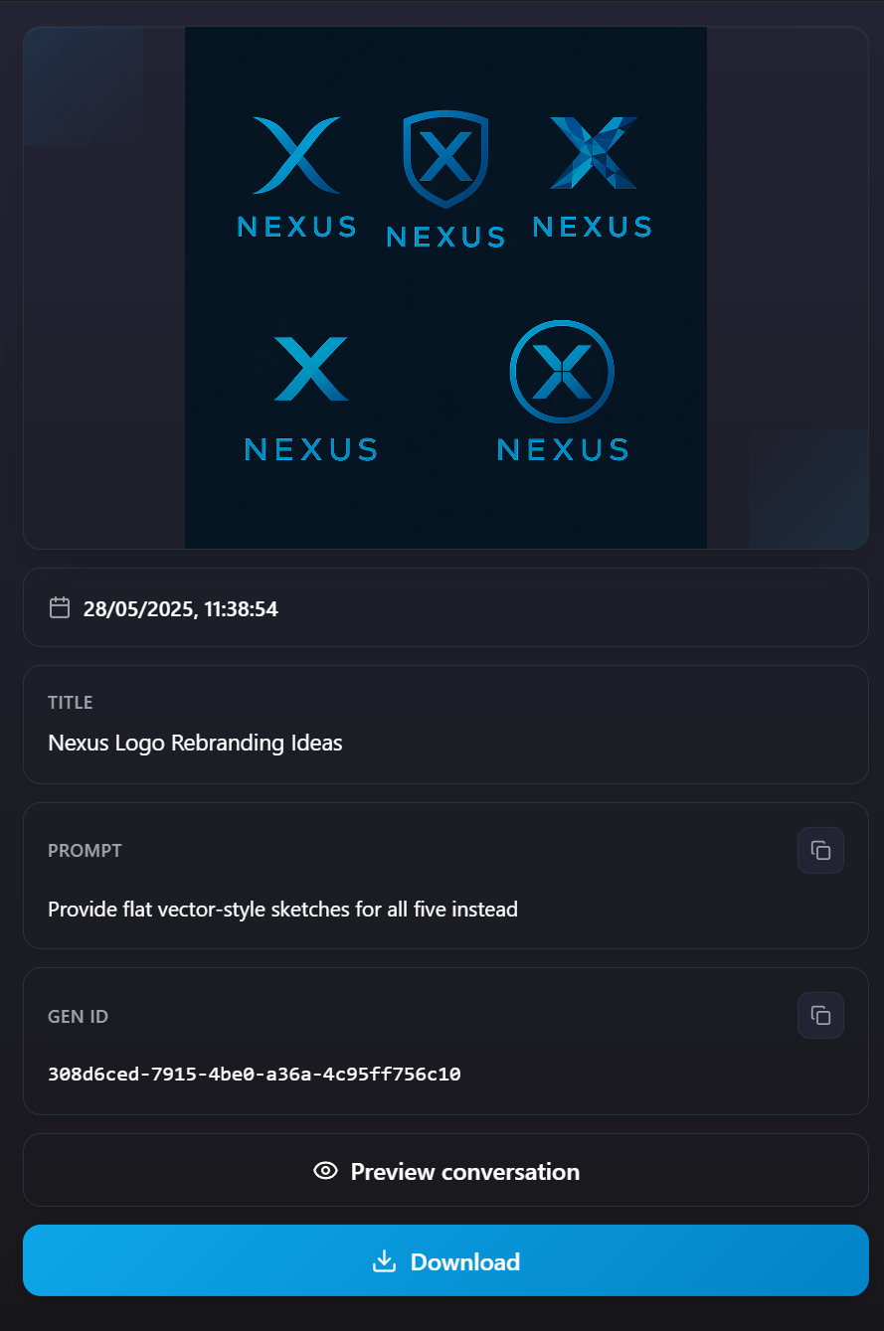Click the calendar icon beside the timestamp
Viewport: 884px width, 1331px height.
[x=60, y=607]
